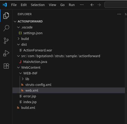Open build.xml file

pos(28,108)
